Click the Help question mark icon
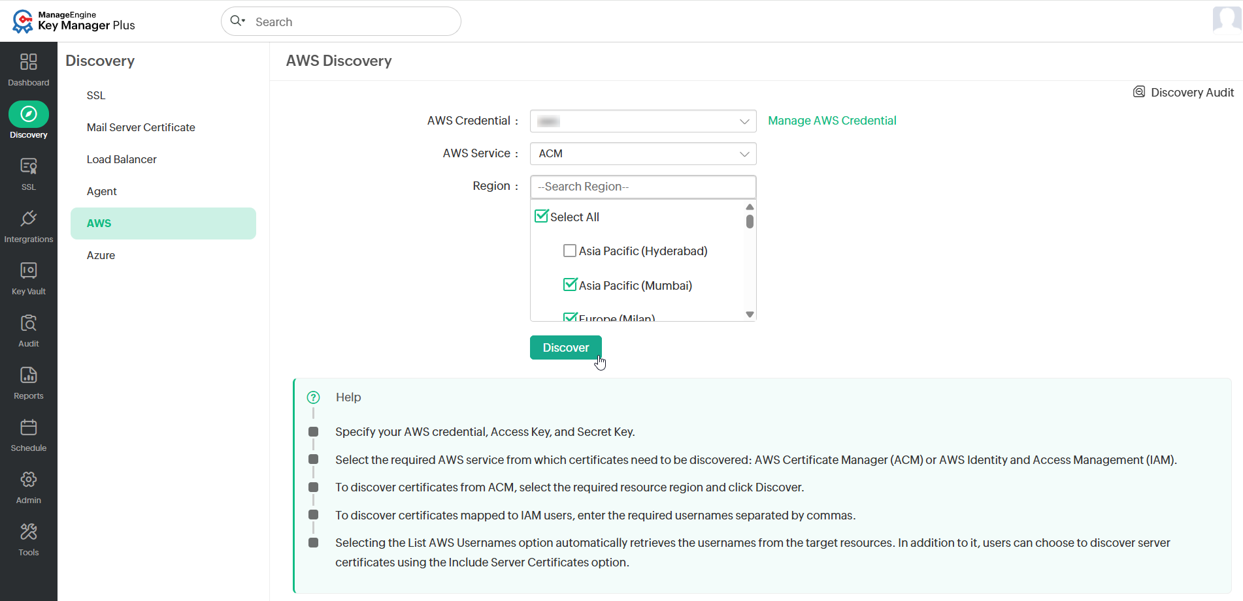This screenshot has width=1243, height=601. [314, 397]
